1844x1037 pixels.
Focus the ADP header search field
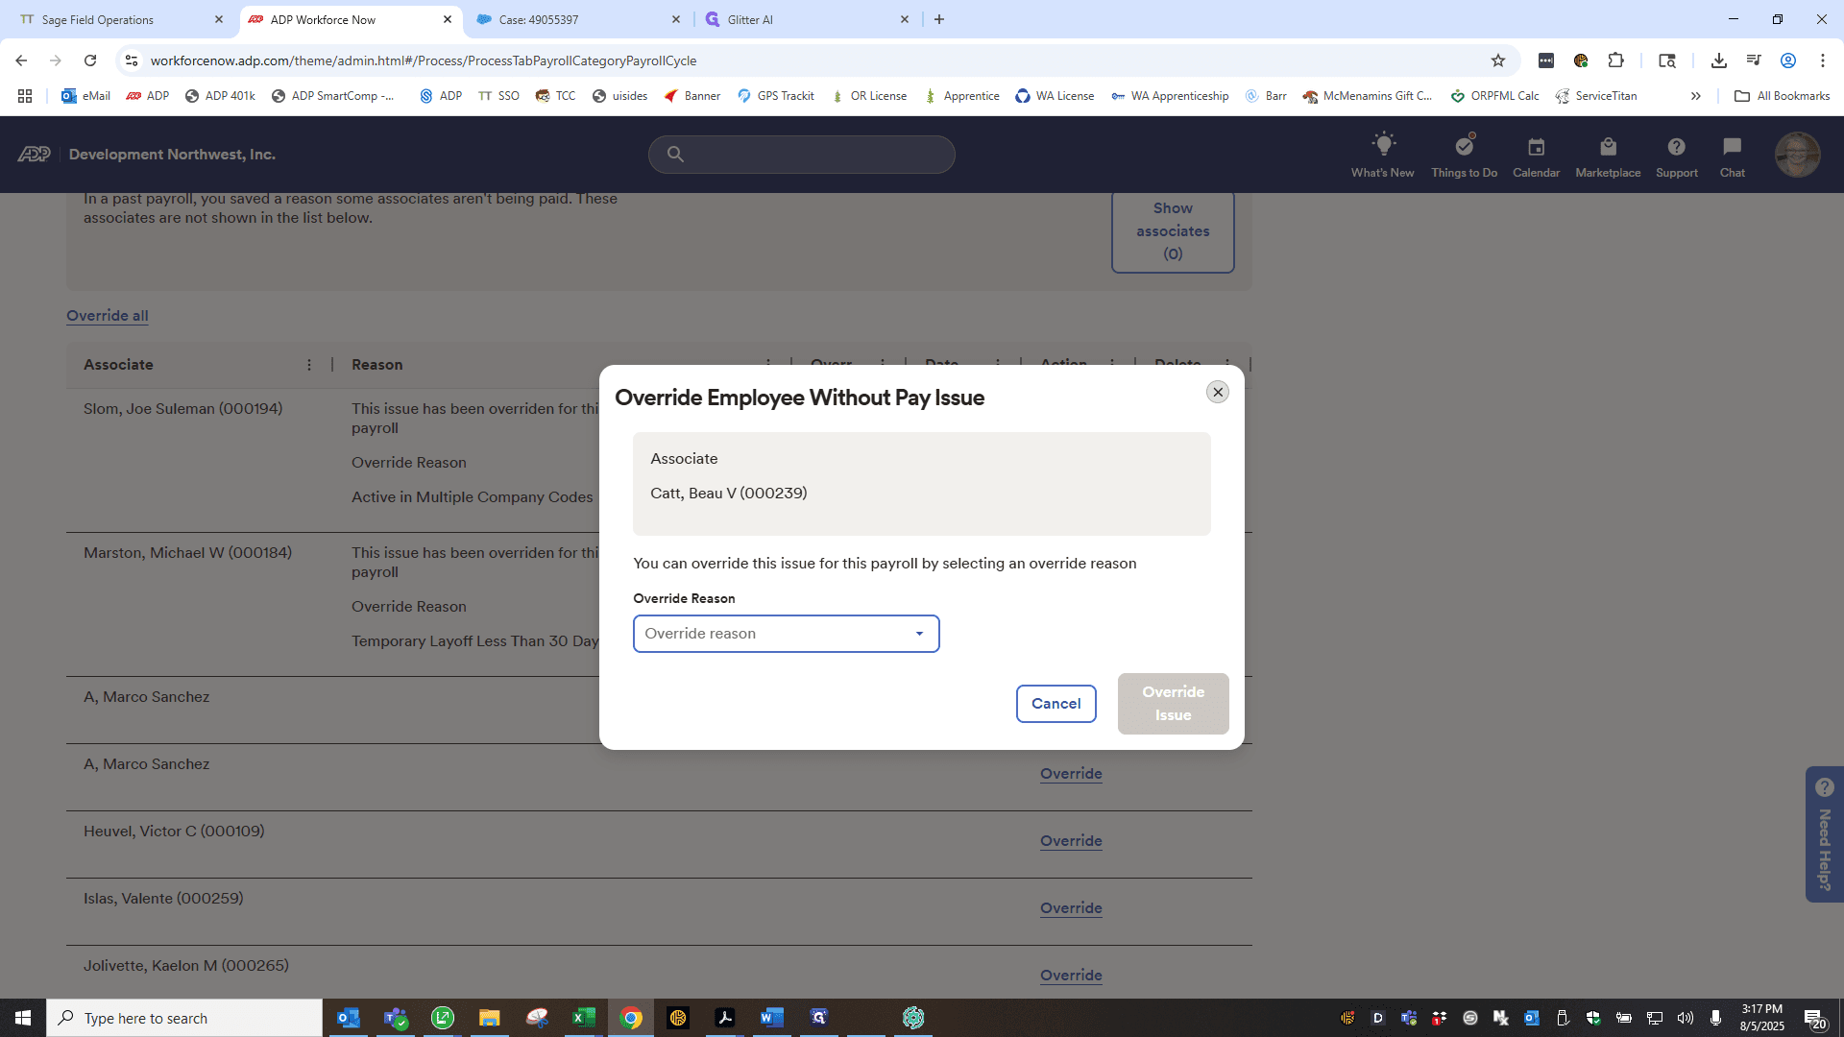point(801,154)
